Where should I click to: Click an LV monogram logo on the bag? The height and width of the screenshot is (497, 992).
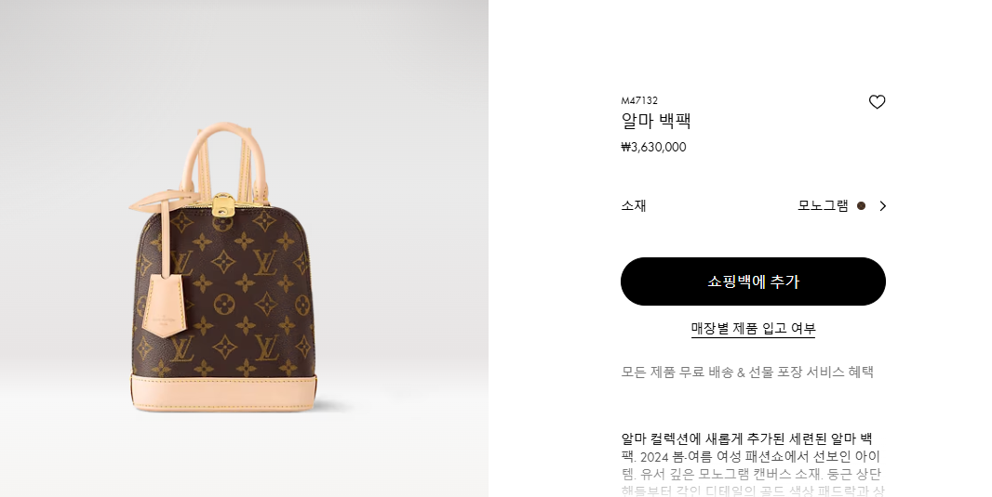pos(266,262)
